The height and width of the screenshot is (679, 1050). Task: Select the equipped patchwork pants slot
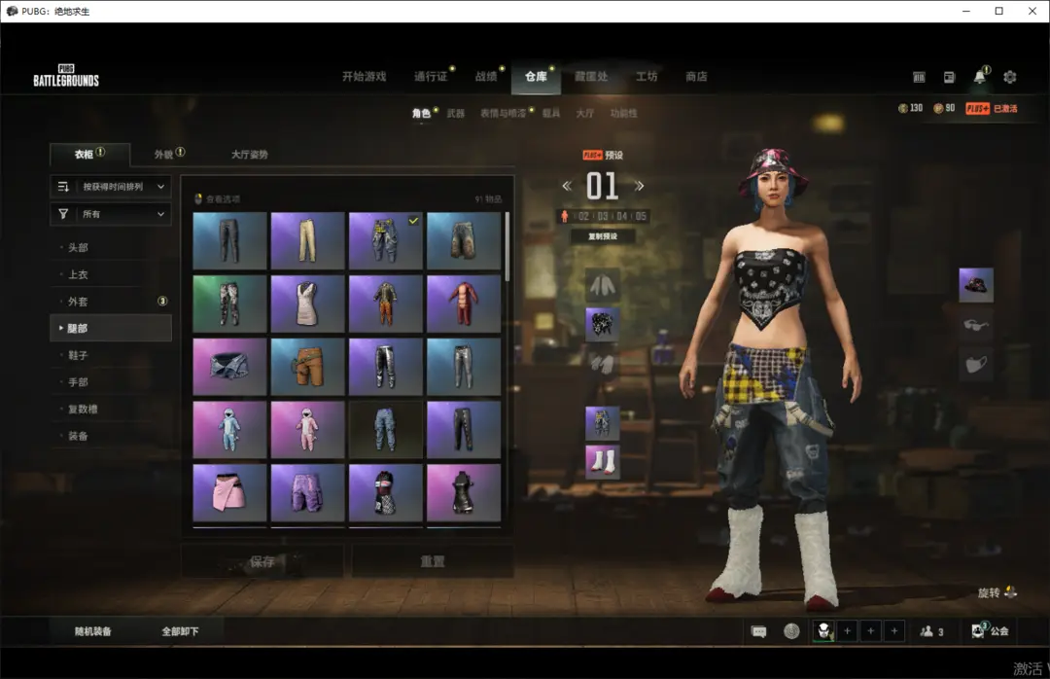(x=602, y=423)
